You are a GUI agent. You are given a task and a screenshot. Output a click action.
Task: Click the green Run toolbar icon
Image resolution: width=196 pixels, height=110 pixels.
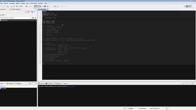(x=21, y=6)
